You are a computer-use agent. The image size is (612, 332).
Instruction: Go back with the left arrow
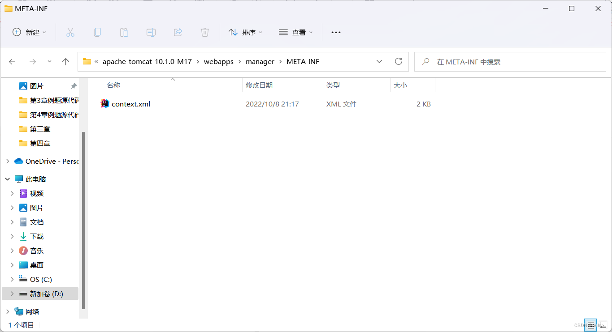(12, 62)
